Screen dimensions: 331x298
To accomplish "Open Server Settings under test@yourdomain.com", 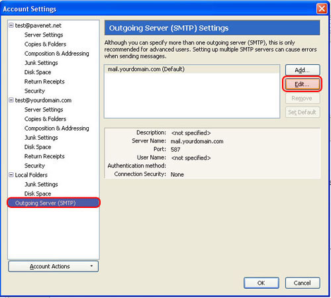I will click(x=44, y=109).
